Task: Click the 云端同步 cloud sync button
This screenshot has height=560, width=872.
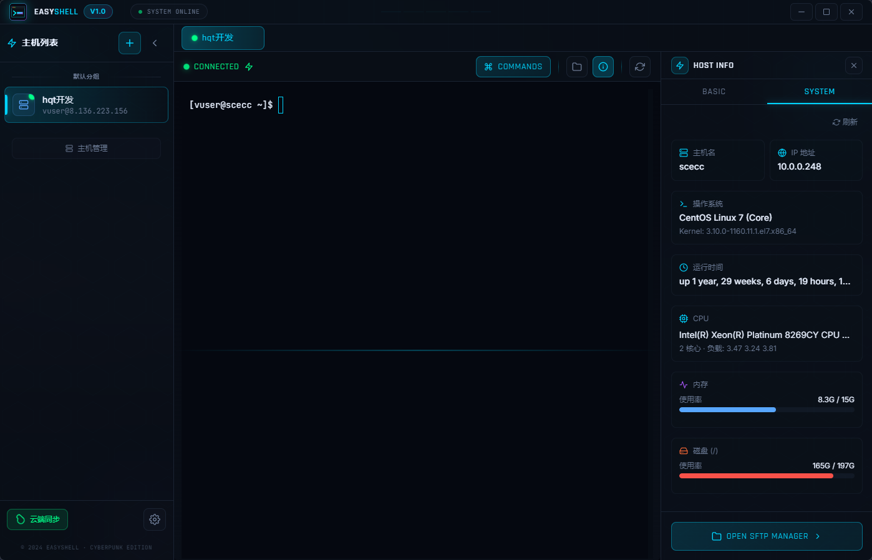Action: [37, 519]
